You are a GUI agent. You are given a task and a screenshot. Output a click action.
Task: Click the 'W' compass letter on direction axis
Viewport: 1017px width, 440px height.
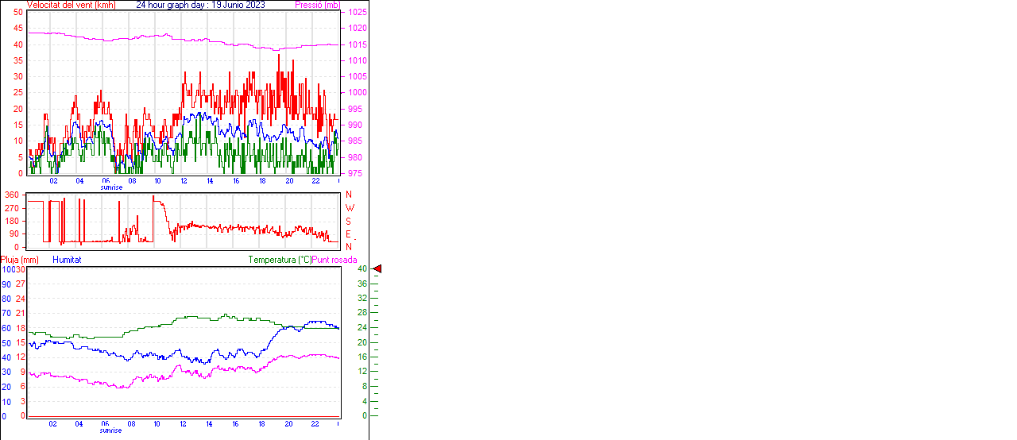tap(349, 208)
